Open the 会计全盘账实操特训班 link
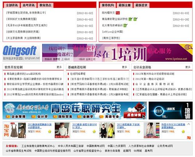 [154, 84]
